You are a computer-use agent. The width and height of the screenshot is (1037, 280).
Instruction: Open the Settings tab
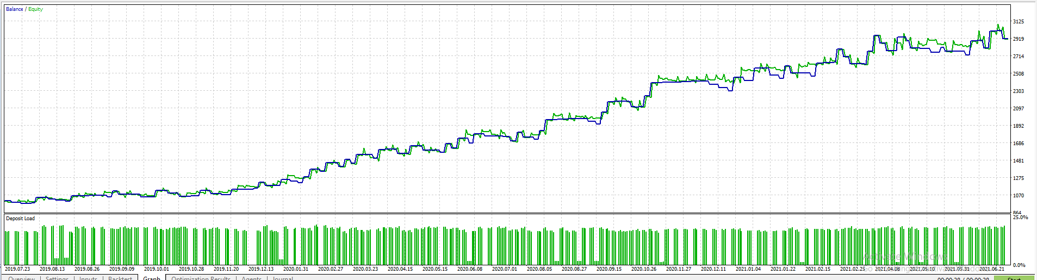point(57,278)
